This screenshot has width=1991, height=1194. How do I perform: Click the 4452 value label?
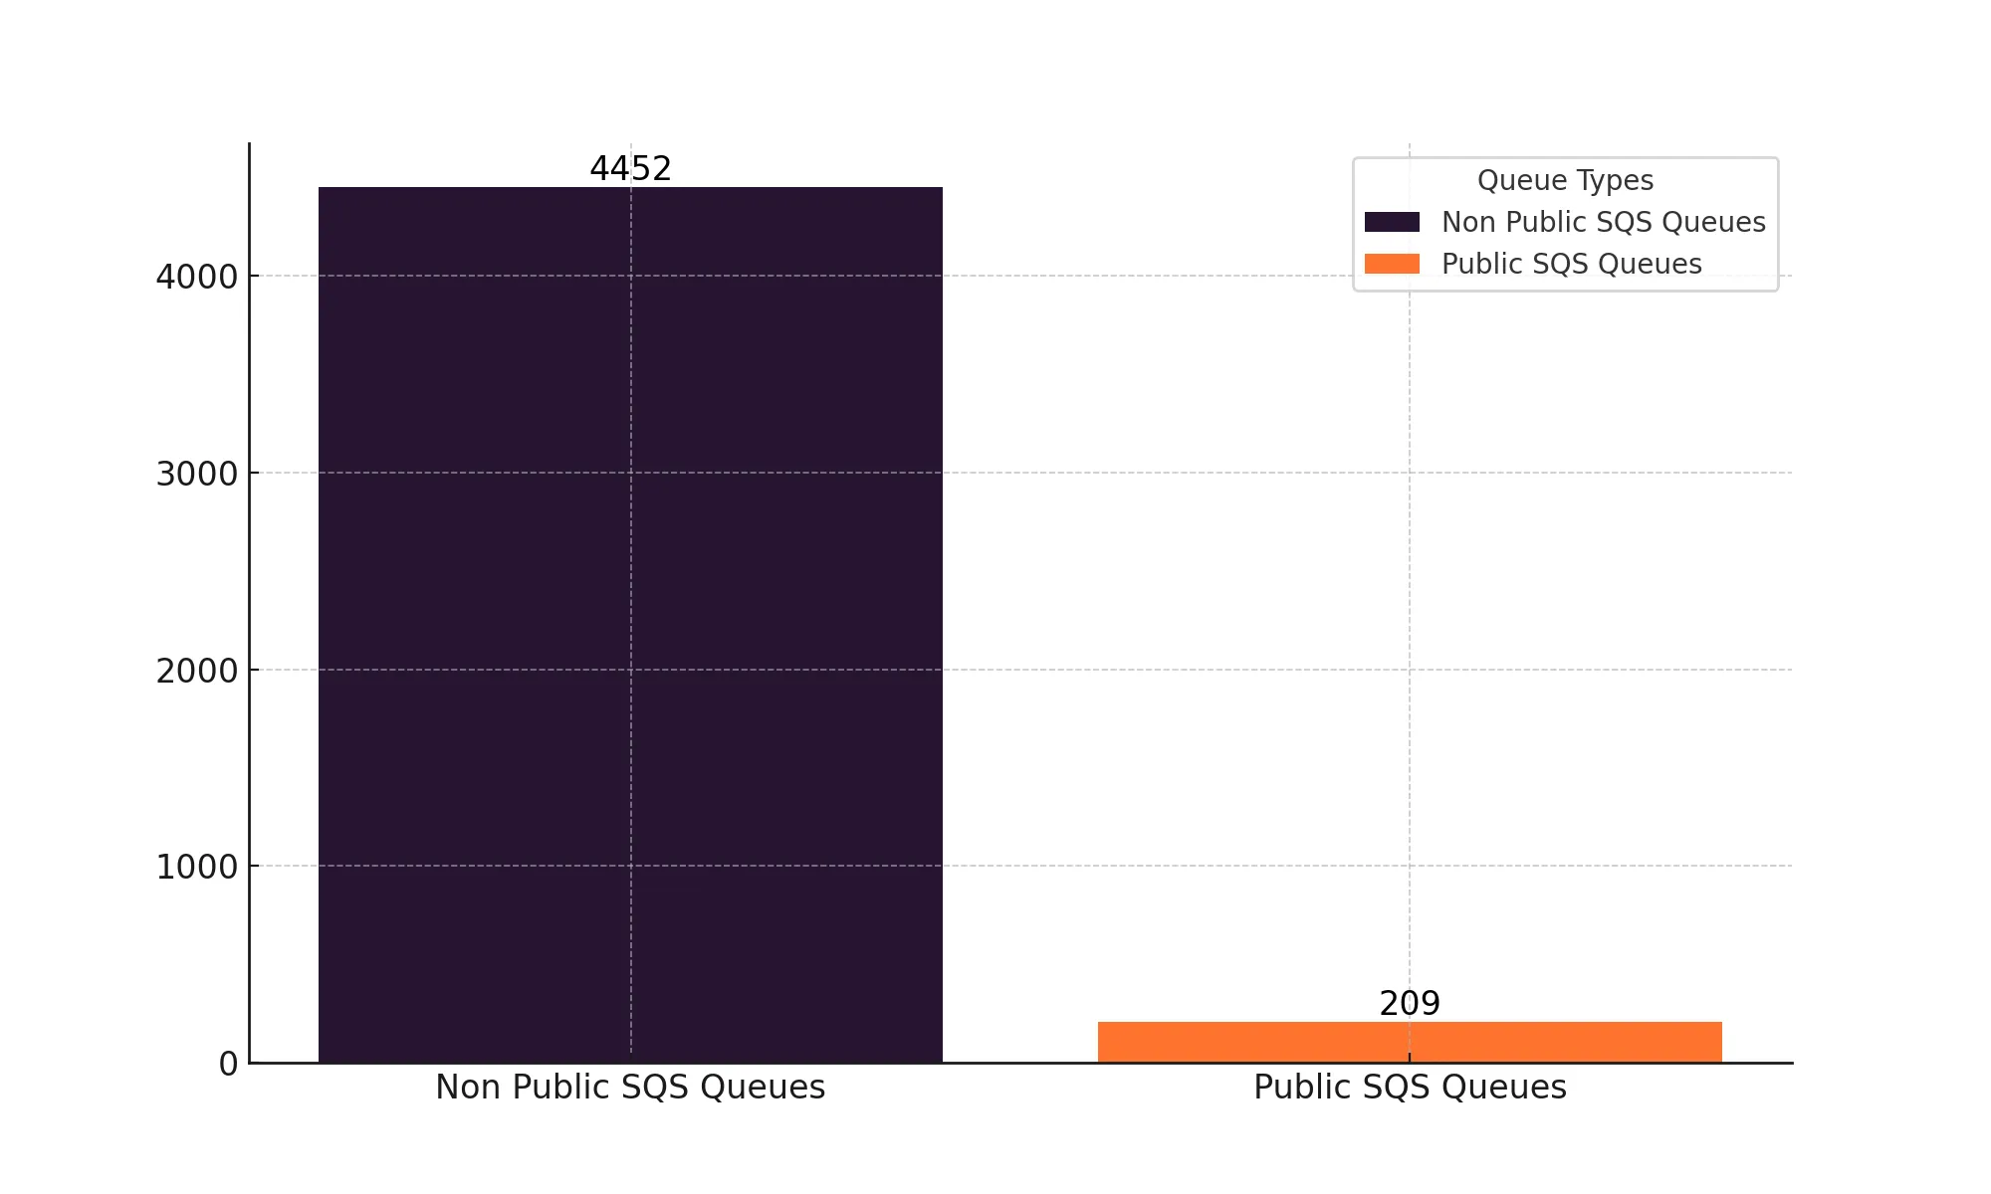pos(630,168)
